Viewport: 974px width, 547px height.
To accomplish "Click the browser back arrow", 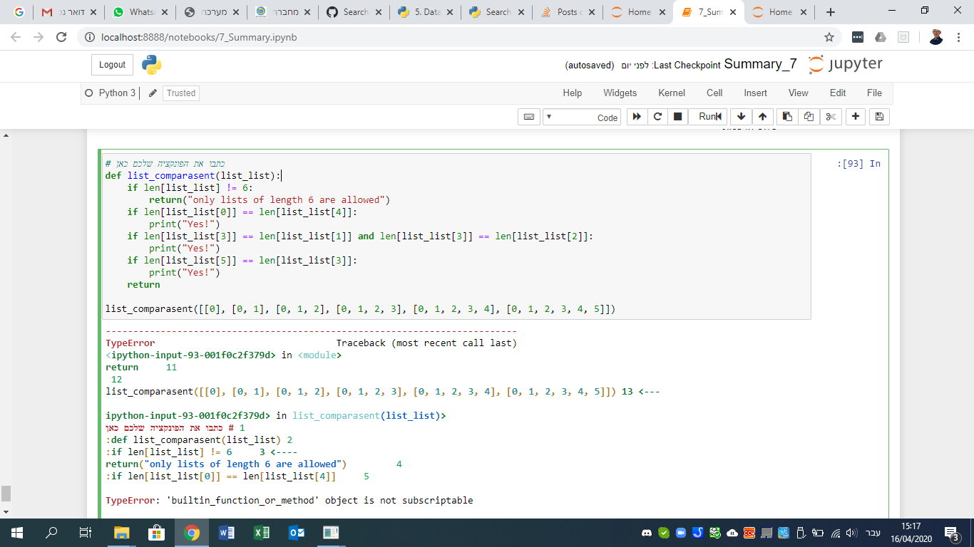I will (16, 37).
